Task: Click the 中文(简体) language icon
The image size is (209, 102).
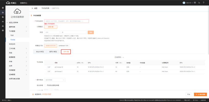Action: point(3,100)
